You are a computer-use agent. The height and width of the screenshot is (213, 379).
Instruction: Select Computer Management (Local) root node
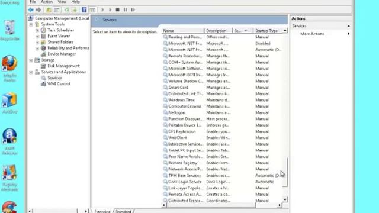click(x=62, y=18)
